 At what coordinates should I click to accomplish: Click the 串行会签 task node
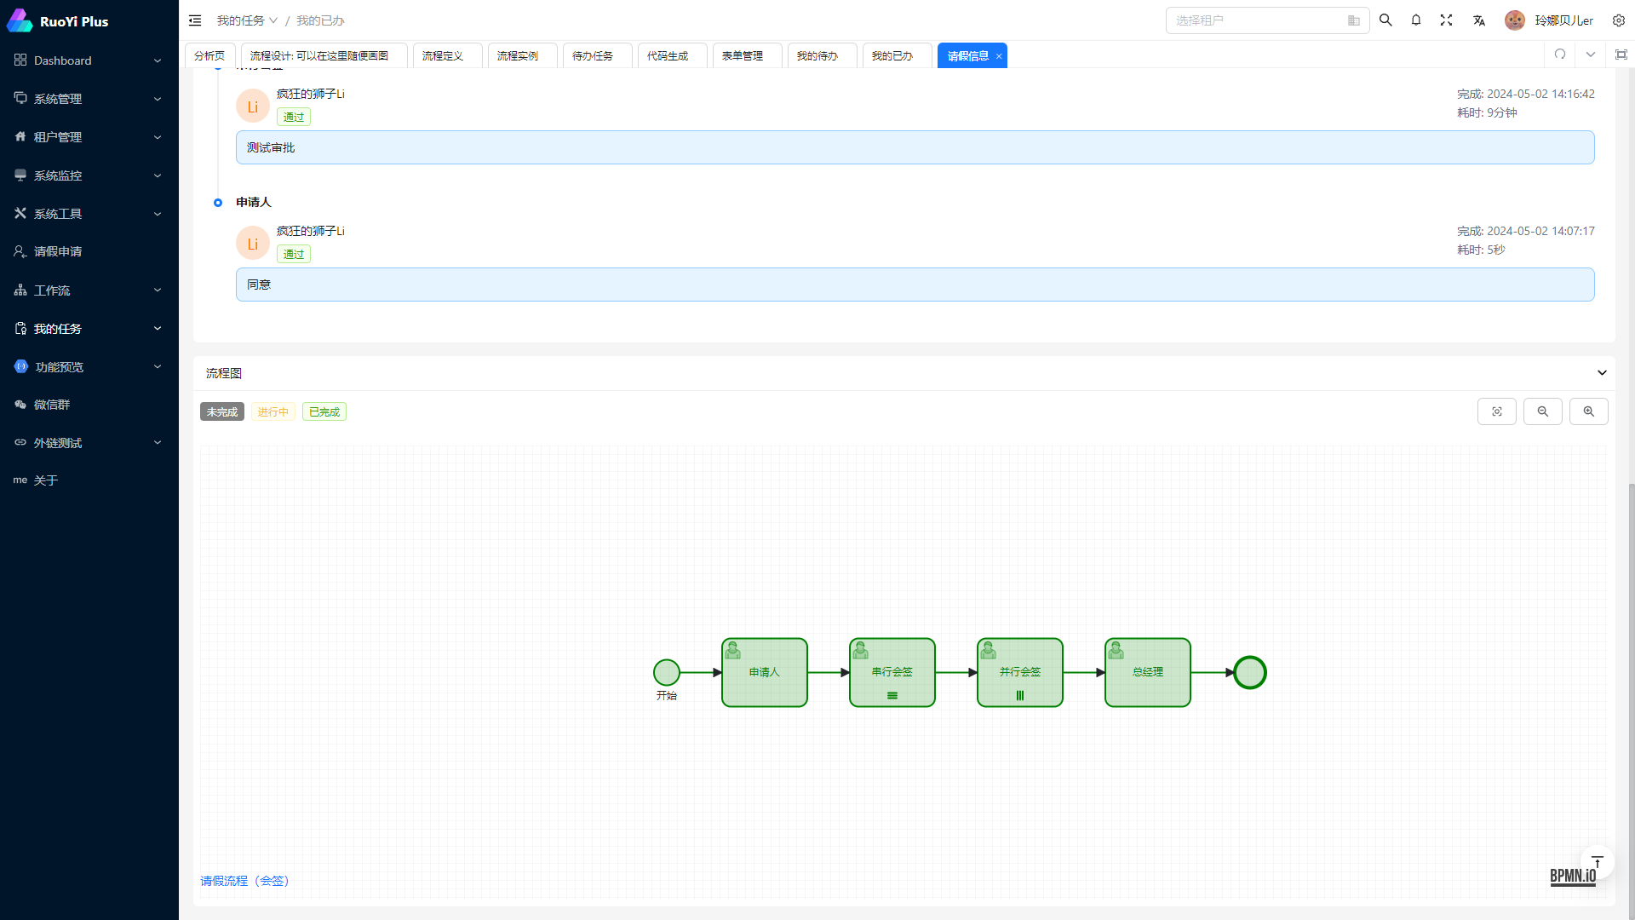(x=892, y=672)
